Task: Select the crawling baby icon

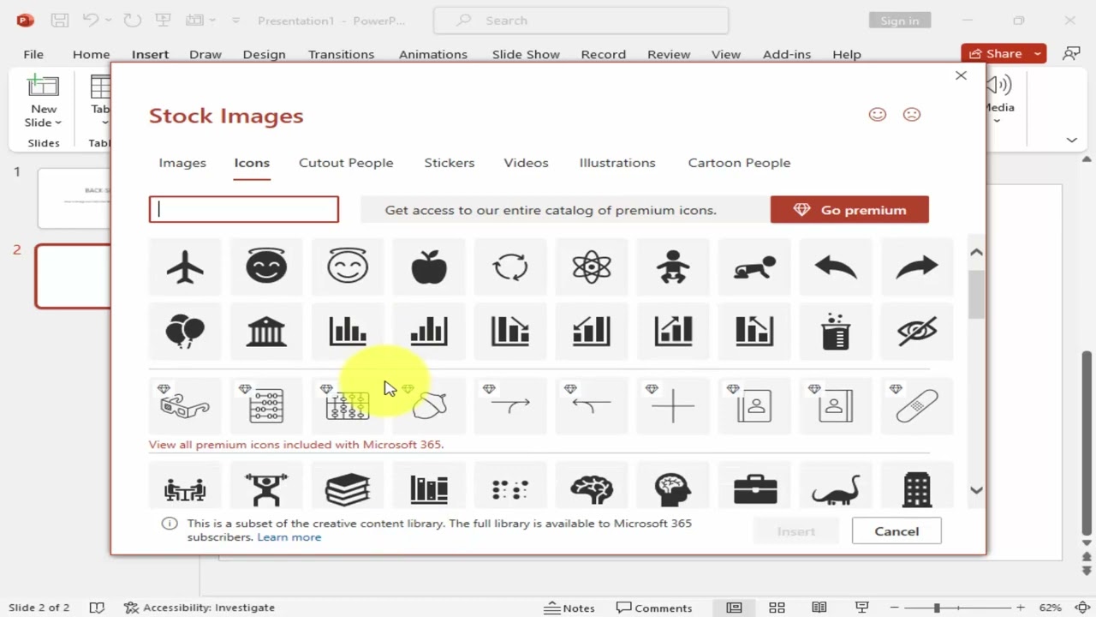Action: click(754, 267)
